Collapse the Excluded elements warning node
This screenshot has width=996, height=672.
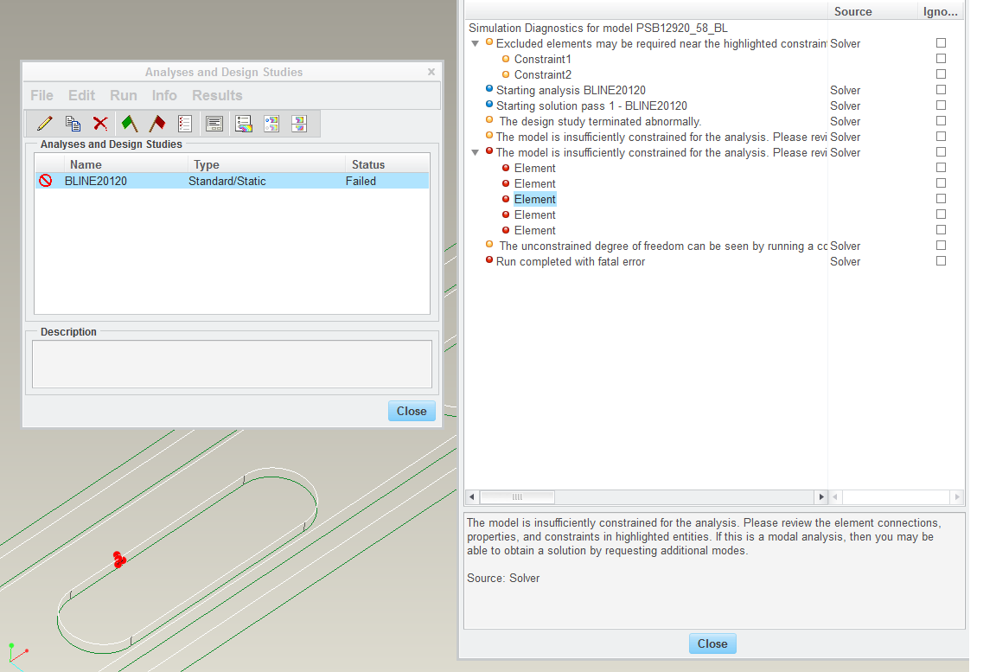476,44
